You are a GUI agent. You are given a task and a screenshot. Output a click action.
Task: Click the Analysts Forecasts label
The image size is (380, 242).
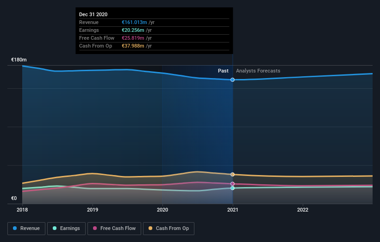258,71
